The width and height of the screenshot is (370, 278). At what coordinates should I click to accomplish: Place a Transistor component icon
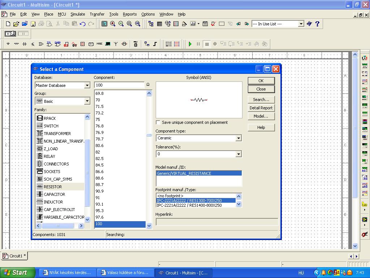[33, 44]
